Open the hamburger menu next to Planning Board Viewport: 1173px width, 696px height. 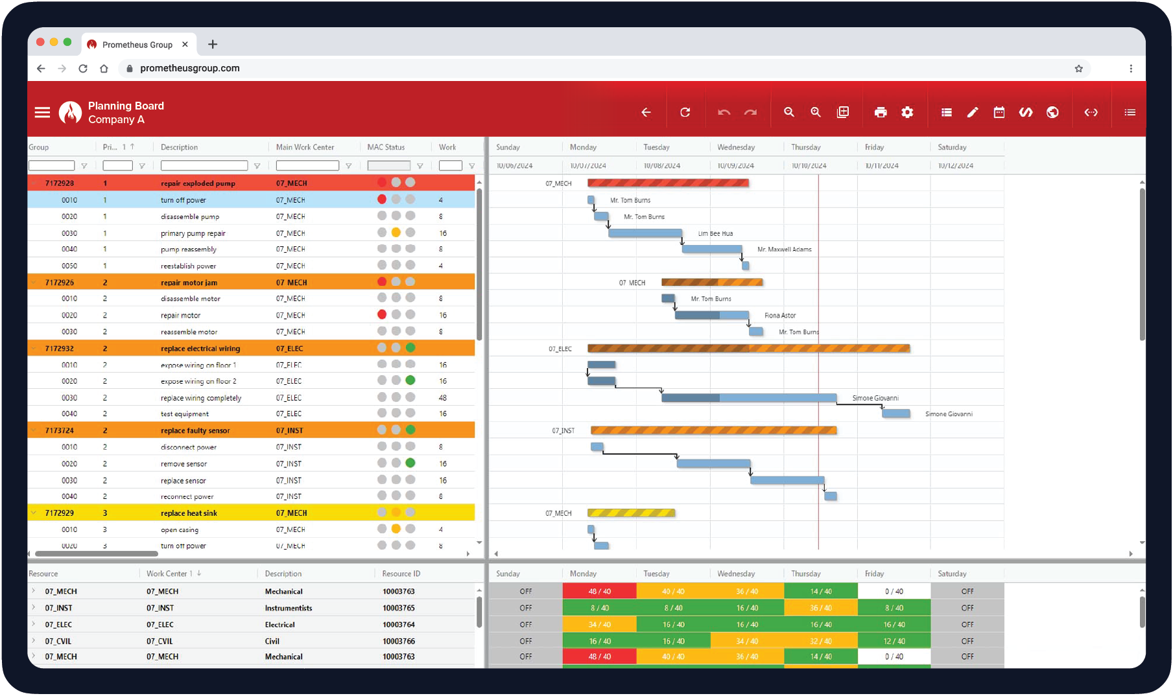click(x=41, y=111)
